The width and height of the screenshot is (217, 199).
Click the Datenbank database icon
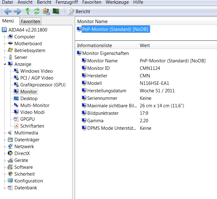click(x=10, y=187)
